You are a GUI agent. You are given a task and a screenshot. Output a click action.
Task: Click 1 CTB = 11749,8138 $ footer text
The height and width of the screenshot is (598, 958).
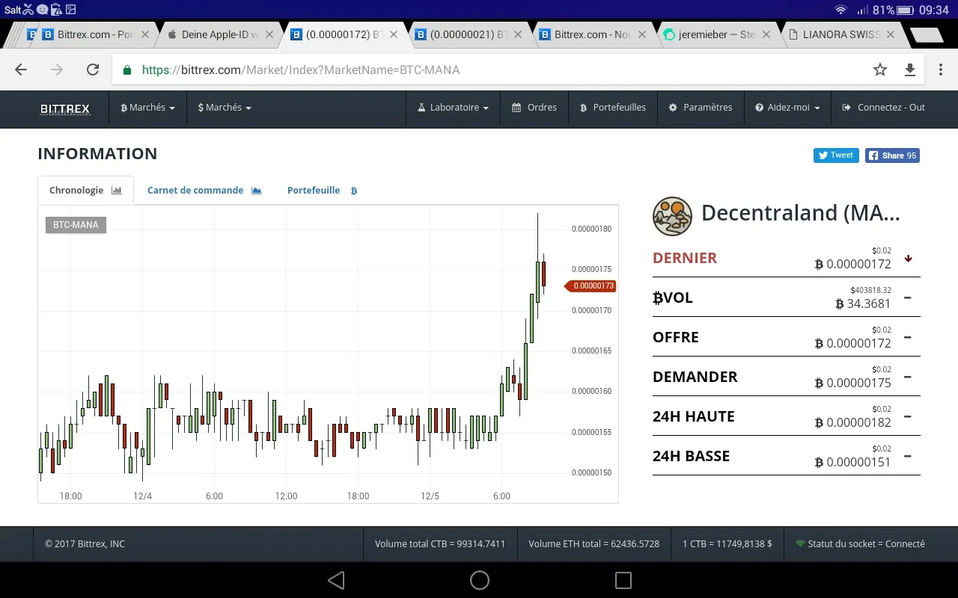click(x=727, y=544)
